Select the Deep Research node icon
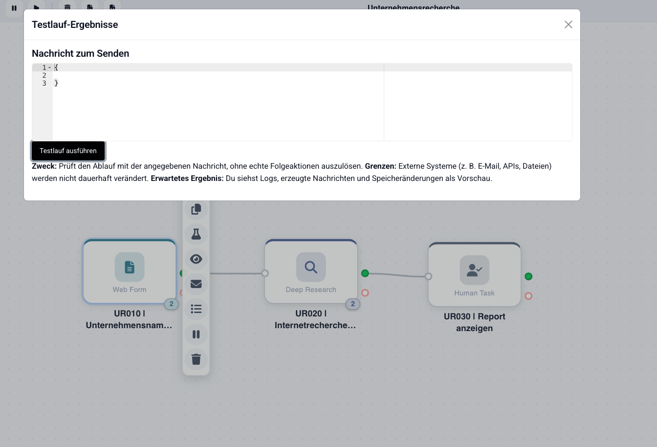657x447 pixels. 311,267
